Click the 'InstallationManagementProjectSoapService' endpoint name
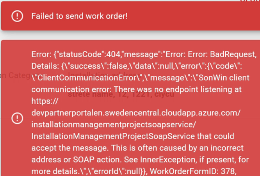Viewport: 260px width, 176px height. pyautogui.click(x=113, y=136)
